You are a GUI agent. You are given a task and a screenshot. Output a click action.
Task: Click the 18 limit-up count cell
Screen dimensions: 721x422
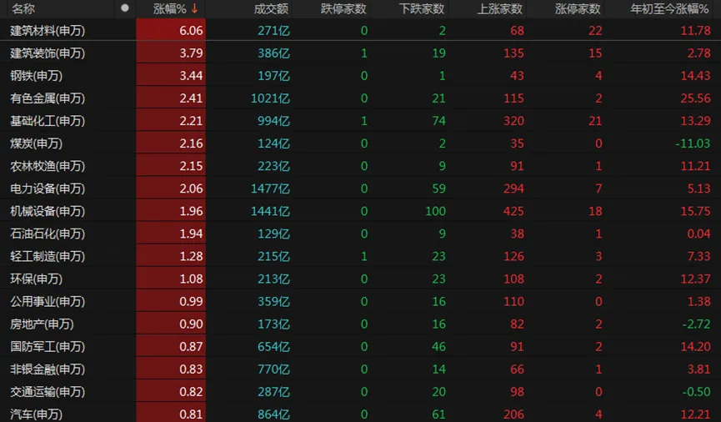pyautogui.click(x=595, y=211)
